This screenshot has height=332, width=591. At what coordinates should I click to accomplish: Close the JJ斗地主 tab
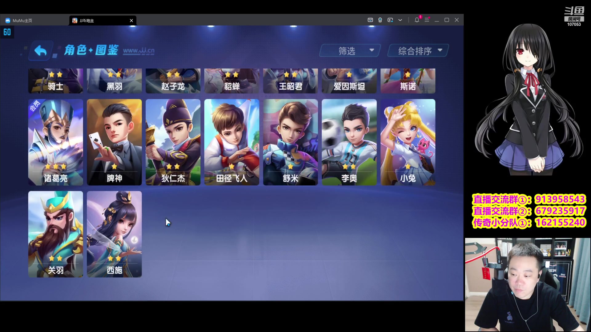(x=131, y=21)
